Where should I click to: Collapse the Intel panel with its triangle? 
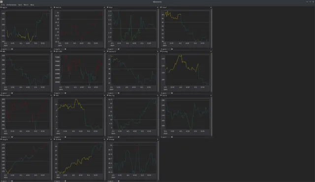point(161,7)
